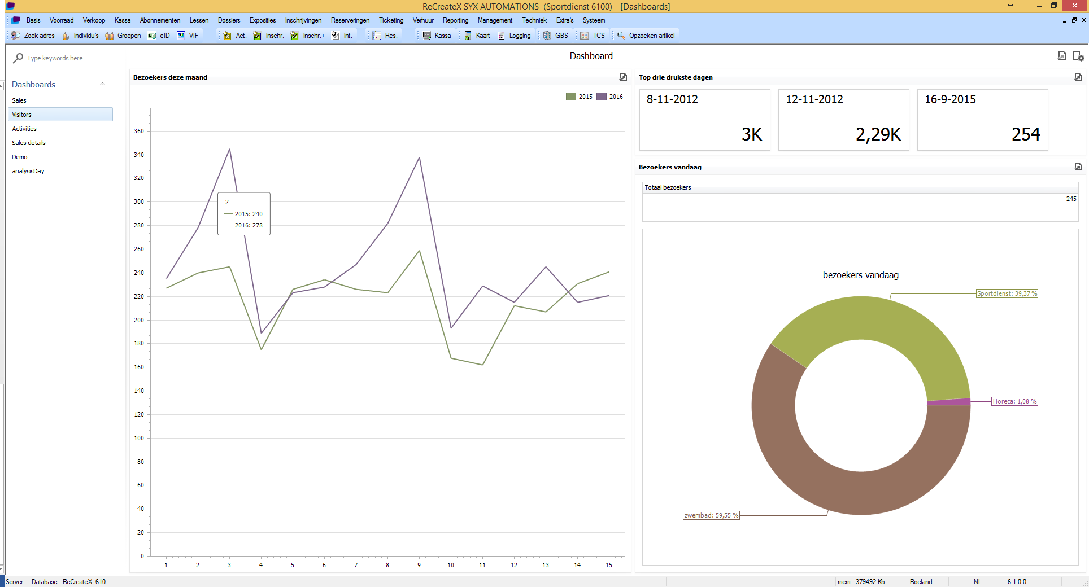Open the analysisDay dashboard
1089x587 pixels.
[x=28, y=171]
